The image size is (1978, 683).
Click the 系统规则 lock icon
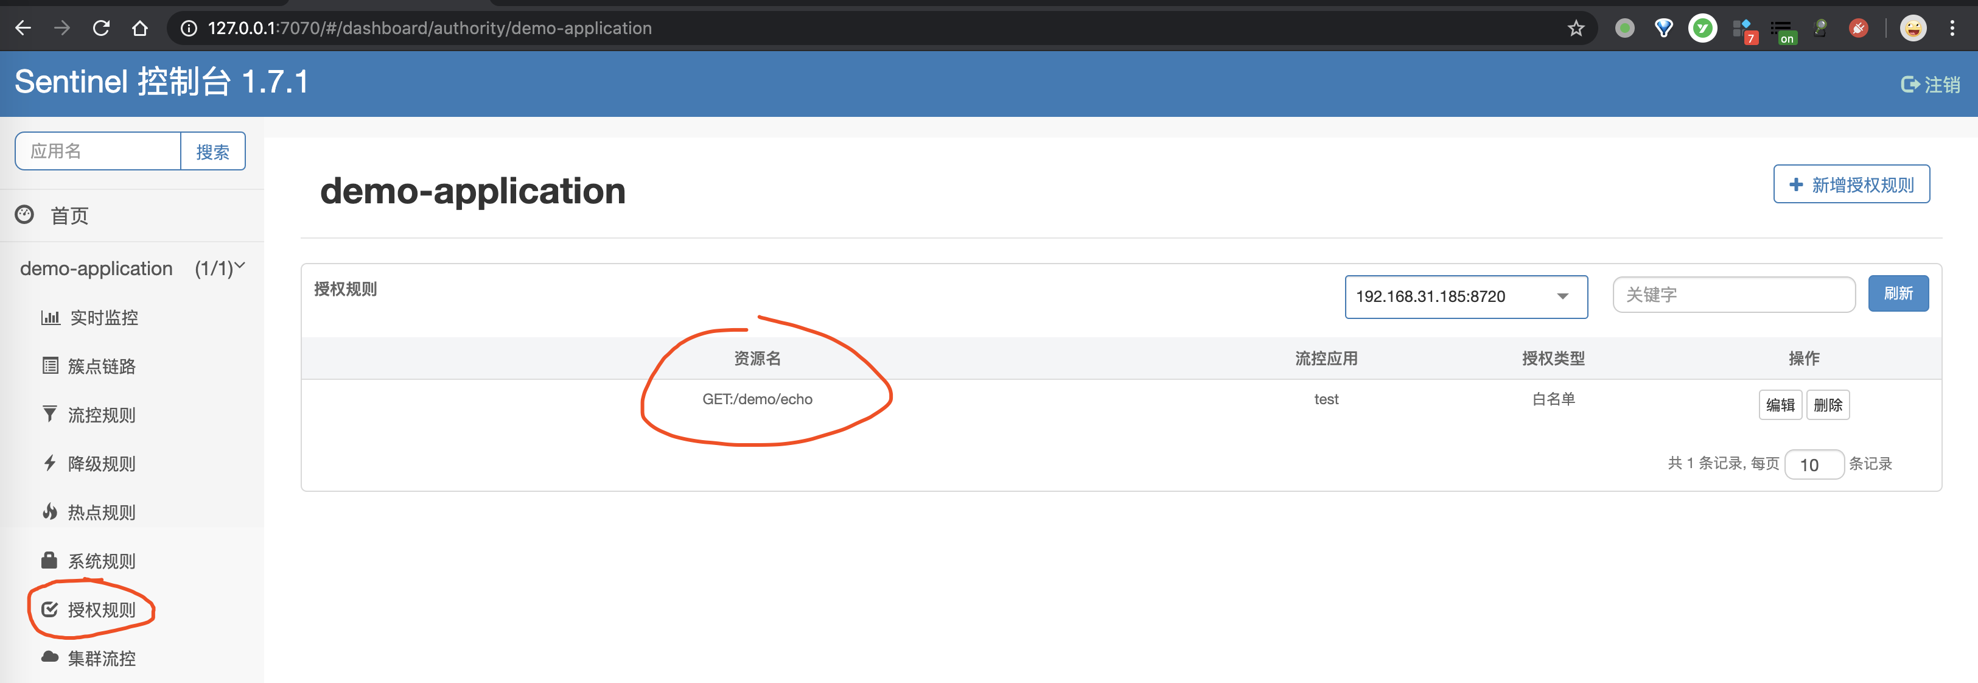[x=49, y=561]
